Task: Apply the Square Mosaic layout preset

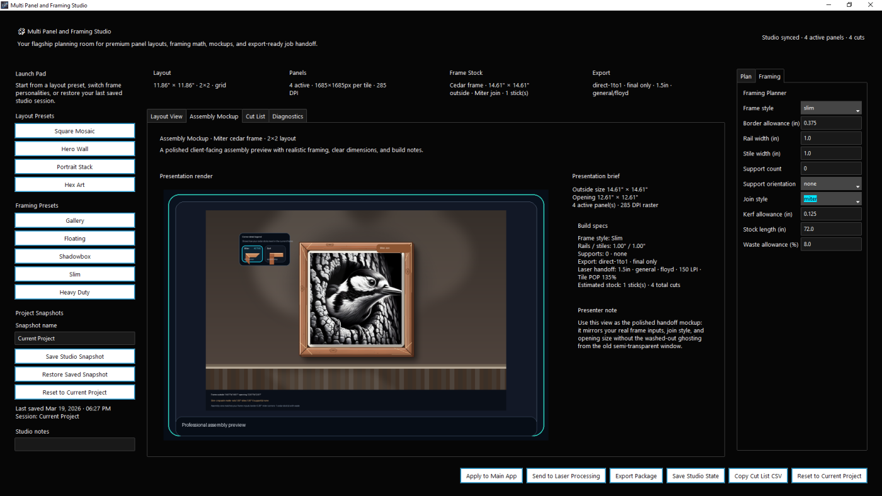Action: pyautogui.click(x=74, y=131)
